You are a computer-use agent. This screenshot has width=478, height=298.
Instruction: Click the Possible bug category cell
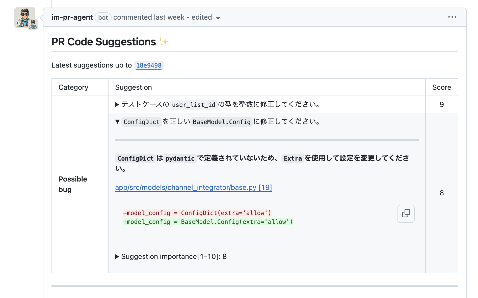pyautogui.click(x=73, y=184)
